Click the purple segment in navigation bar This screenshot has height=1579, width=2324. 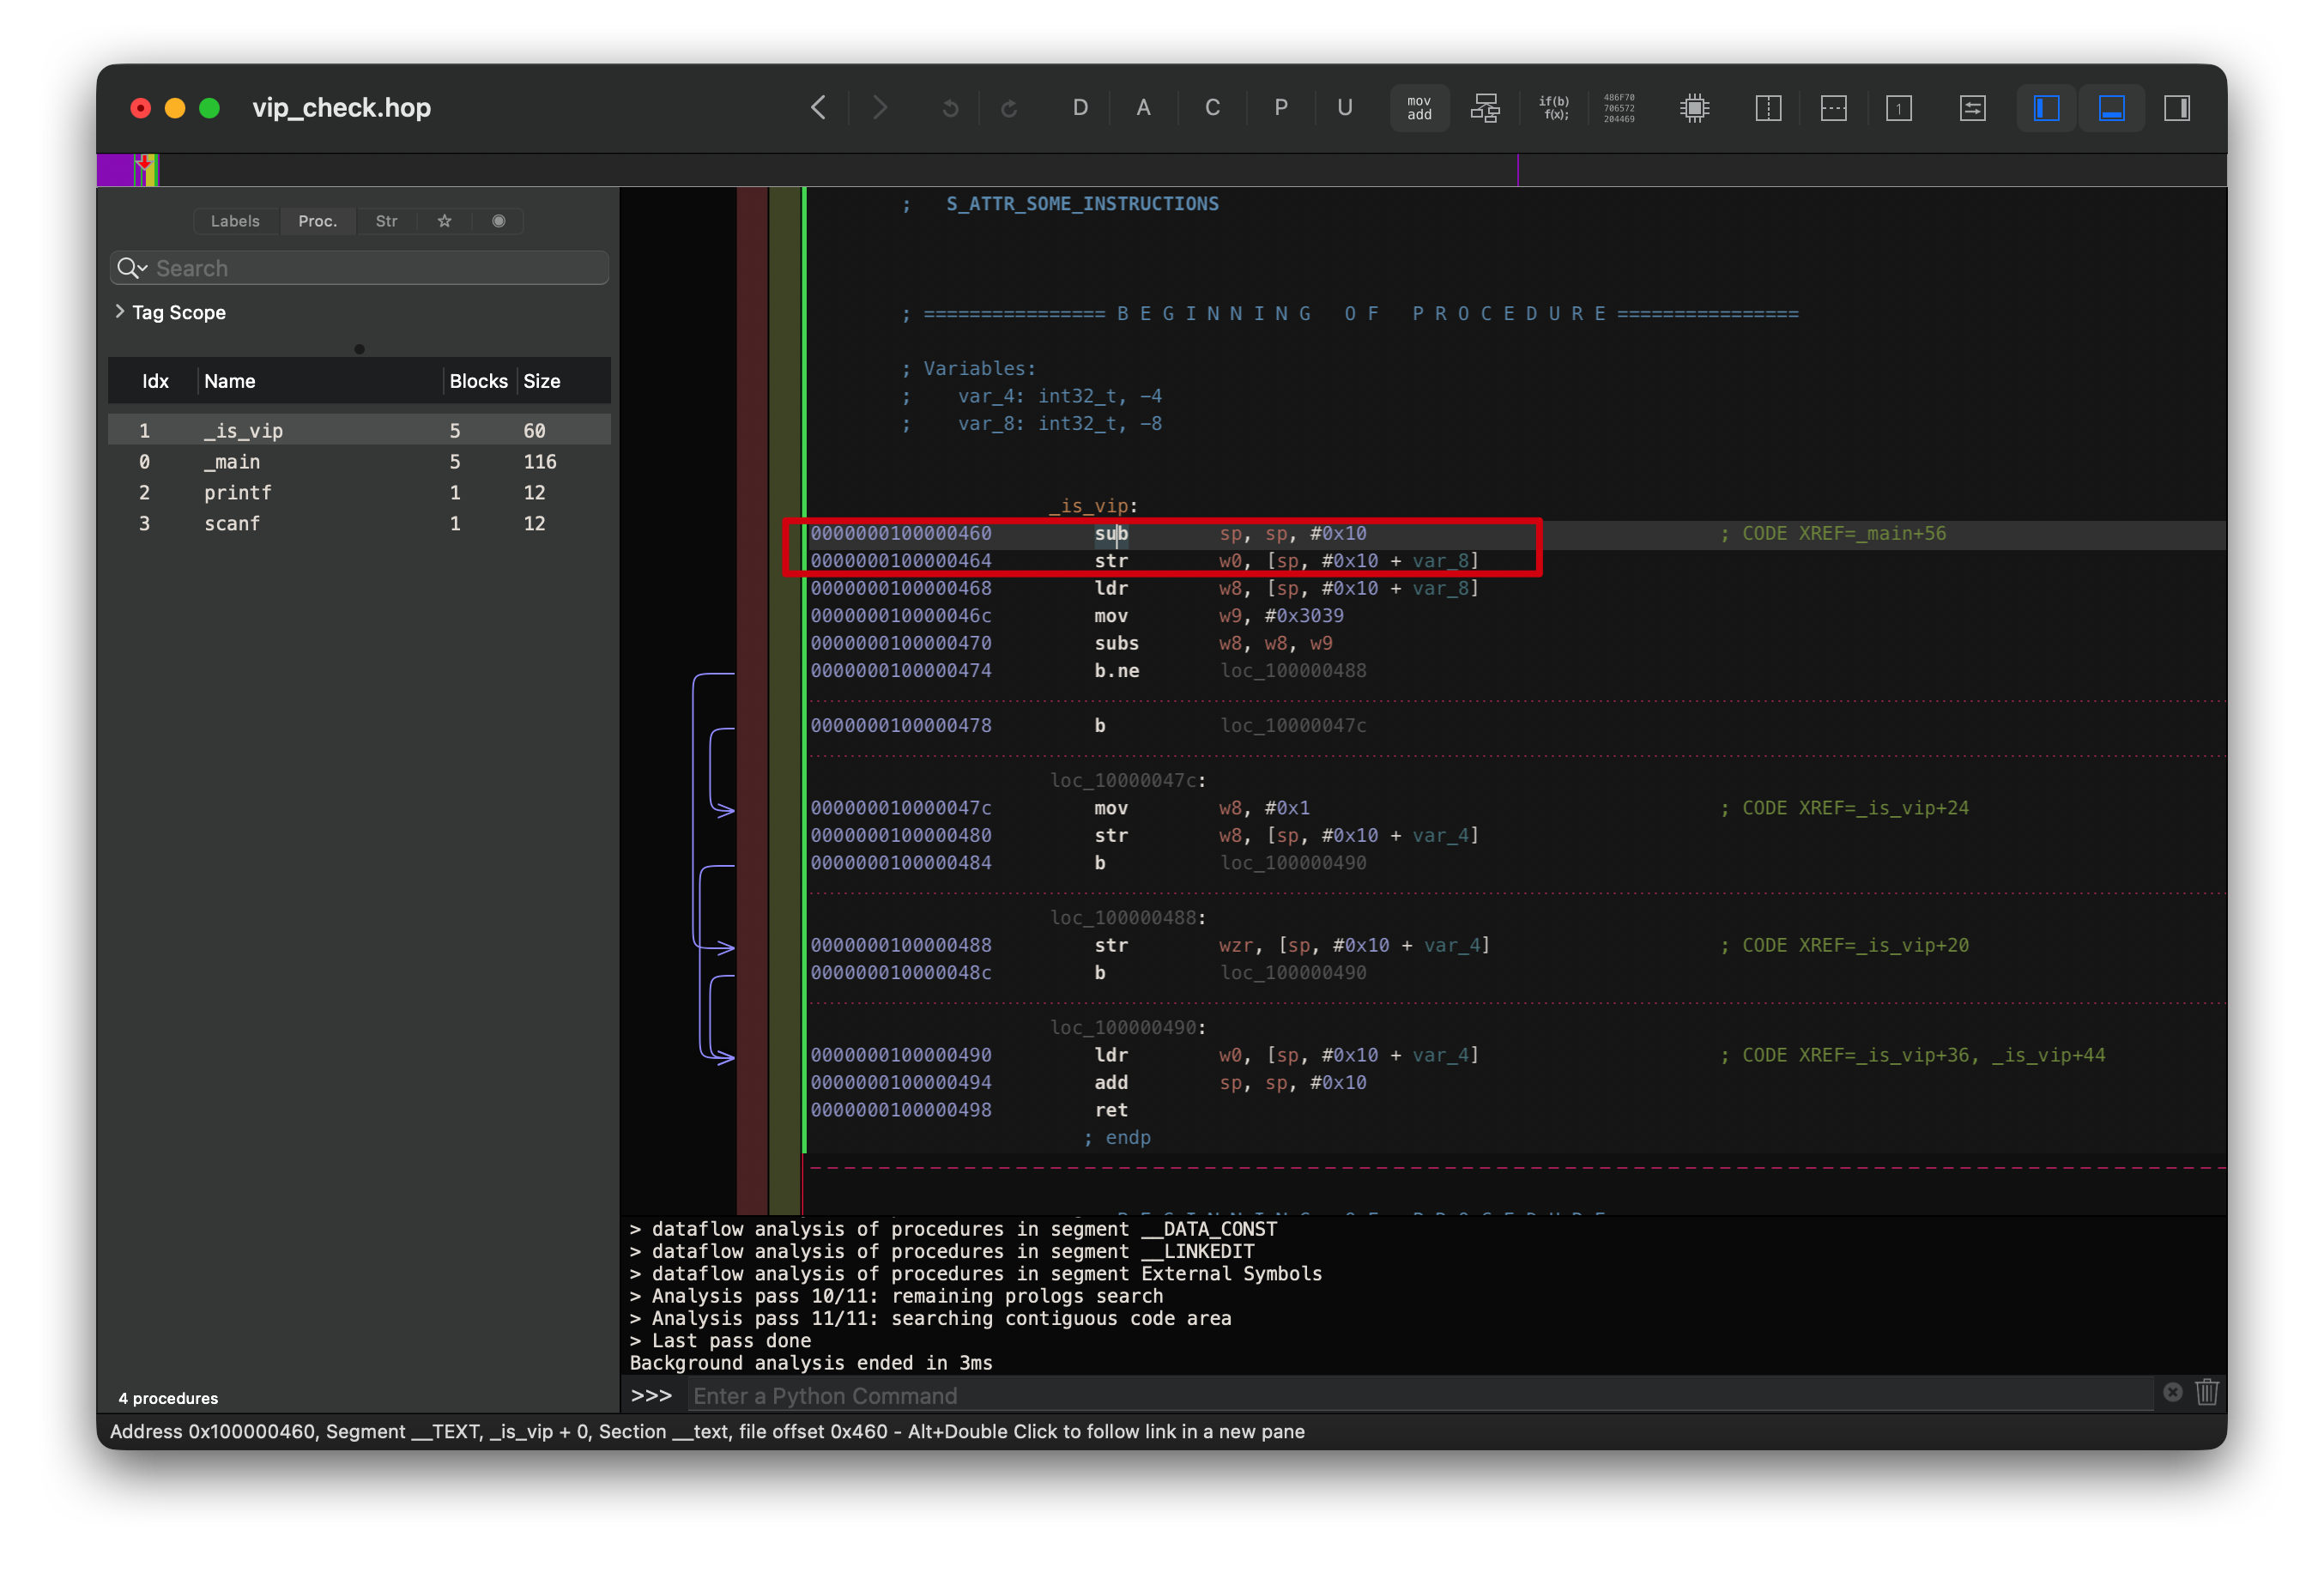[115, 170]
